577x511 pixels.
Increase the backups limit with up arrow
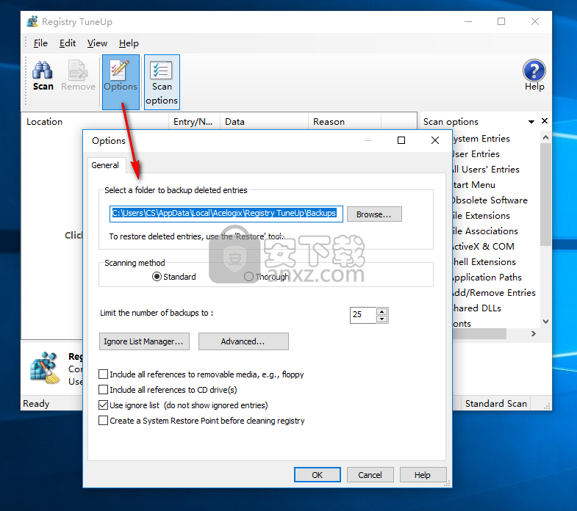382,311
